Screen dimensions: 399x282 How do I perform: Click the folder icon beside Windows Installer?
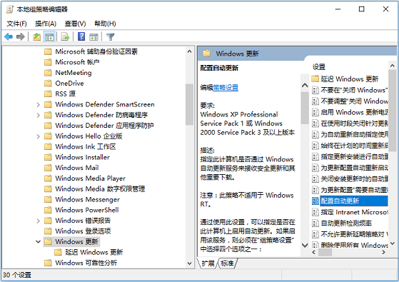pos(48,157)
